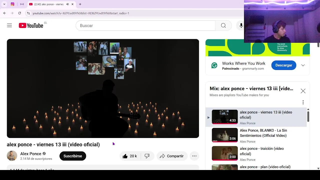Screen dimensions: 320x180
Task: Share the video with Compartir
Action: click(172, 156)
